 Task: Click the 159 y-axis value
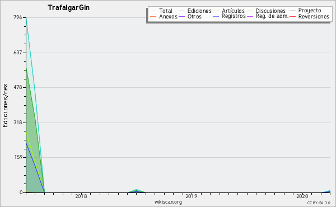pos(18,157)
